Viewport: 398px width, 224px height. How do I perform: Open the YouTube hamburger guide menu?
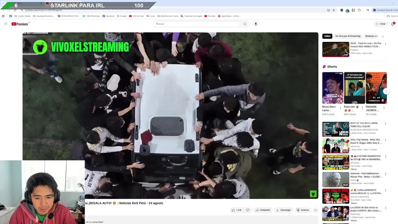click(x=6, y=24)
